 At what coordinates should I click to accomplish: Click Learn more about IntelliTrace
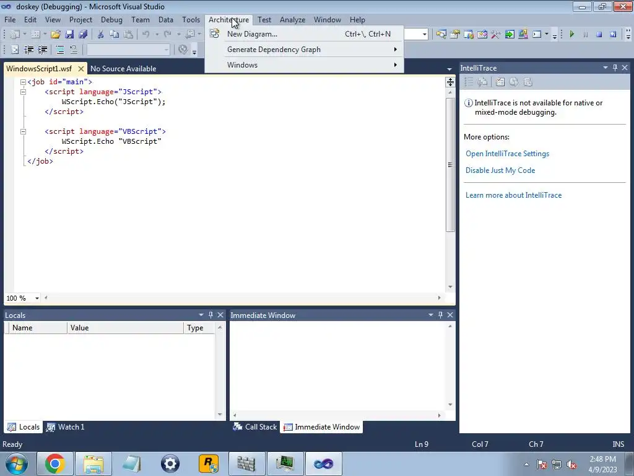pos(513,195)
